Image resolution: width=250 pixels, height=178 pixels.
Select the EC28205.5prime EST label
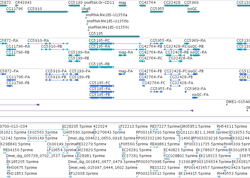[x=77, y=127]
